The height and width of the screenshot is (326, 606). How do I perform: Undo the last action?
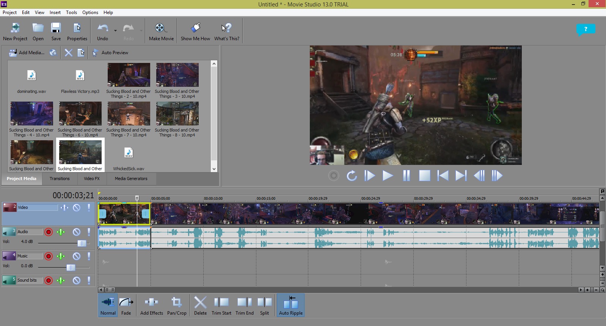(x=102, y=31)
